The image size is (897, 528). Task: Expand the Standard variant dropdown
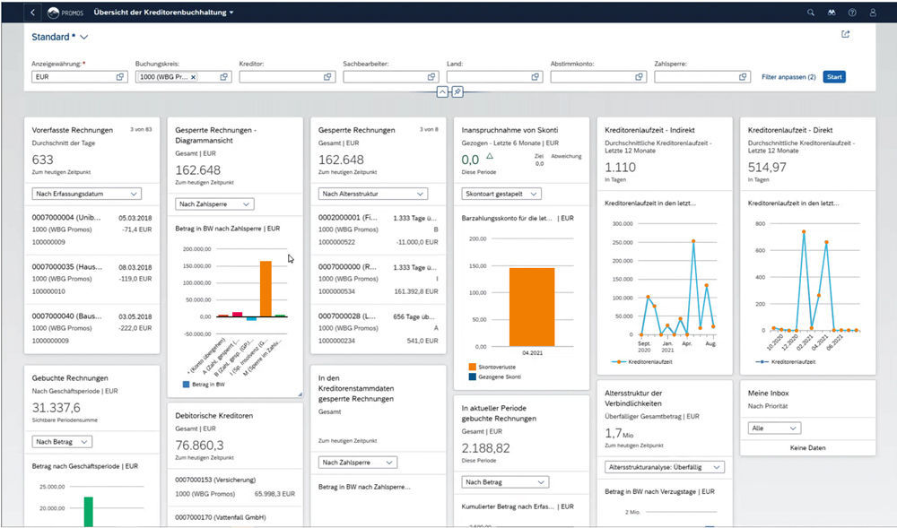coord(83,37)
